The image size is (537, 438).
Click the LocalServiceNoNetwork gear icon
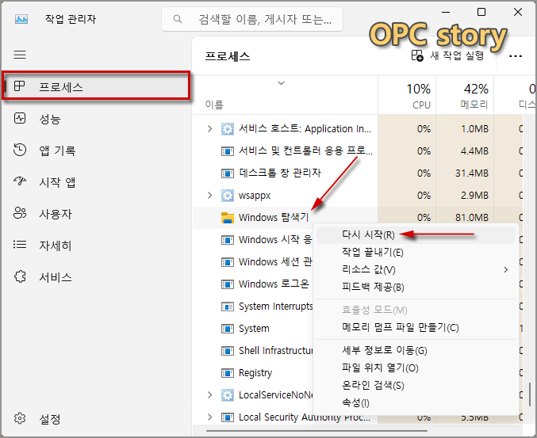[228, 395]
